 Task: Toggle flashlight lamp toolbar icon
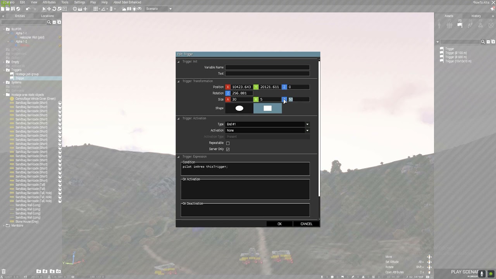coord(134,9)
